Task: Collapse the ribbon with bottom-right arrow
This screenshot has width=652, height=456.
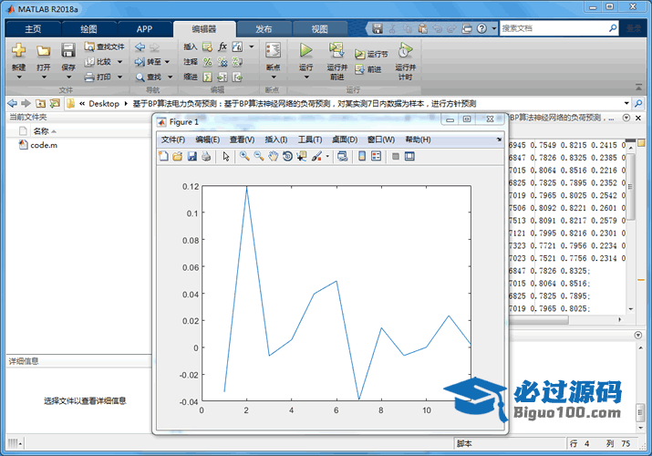Action: (638, 87)
